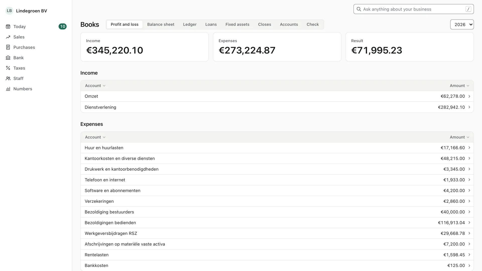Go to Purchases in the sidebar

pyautogui.click(x=36, y=47)
